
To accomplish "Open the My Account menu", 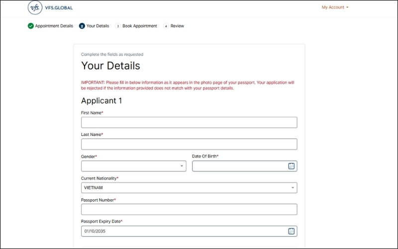I will click(x=335, y=7).
